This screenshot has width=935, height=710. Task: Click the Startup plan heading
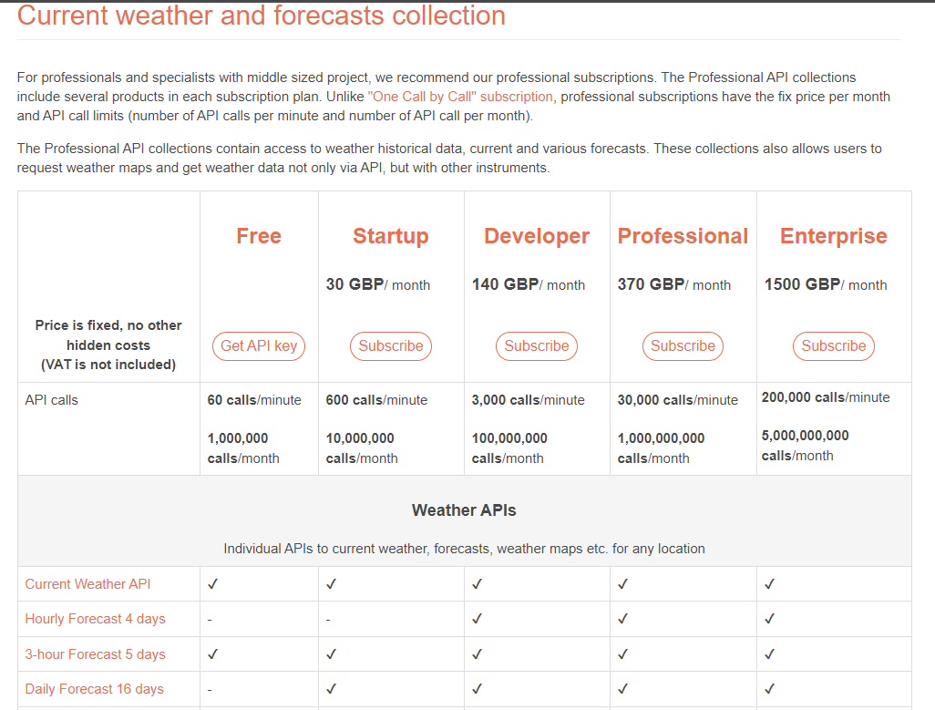[x=391, y=236]
